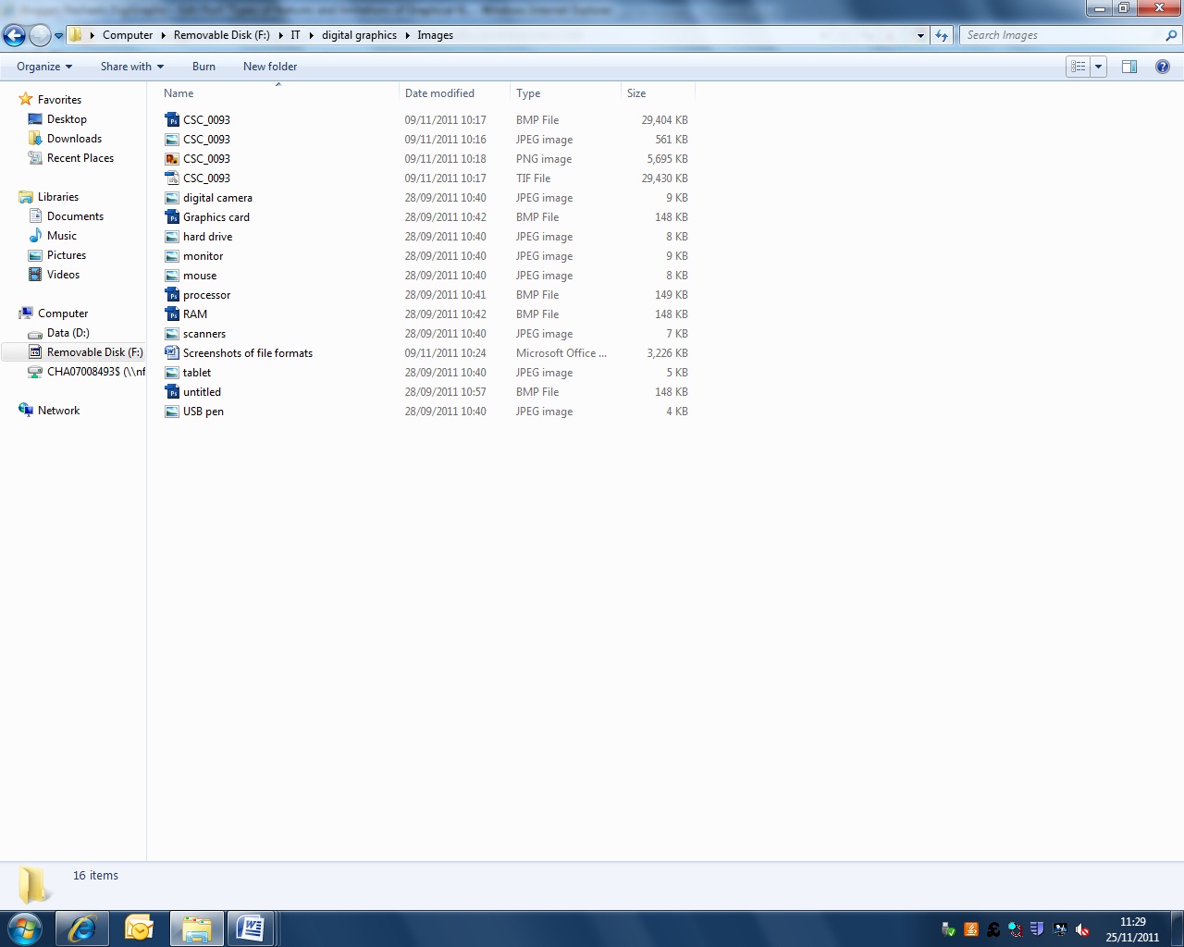Select Libraries in the navigation pane

coord(57,197)
